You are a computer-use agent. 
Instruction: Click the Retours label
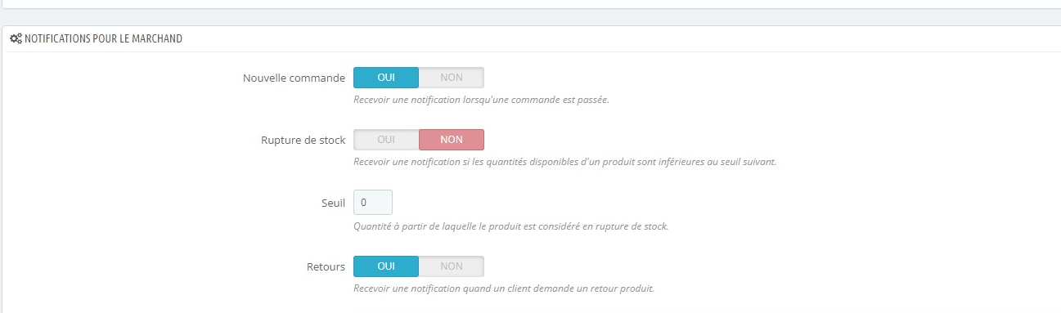(325, 267)
